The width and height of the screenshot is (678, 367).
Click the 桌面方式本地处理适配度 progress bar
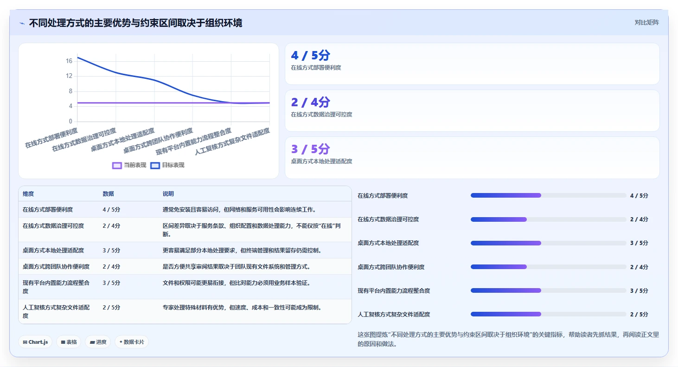pos(549,243)
